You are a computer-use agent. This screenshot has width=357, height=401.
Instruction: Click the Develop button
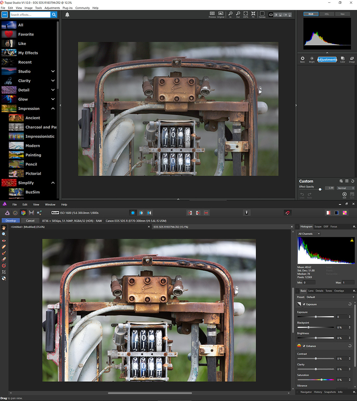[x=11, y=220]
